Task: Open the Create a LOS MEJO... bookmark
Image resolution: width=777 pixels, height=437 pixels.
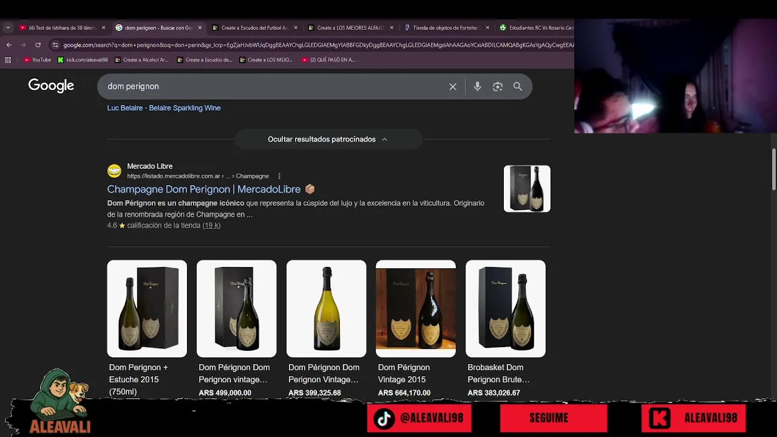Action: click(x=266, y=59)
